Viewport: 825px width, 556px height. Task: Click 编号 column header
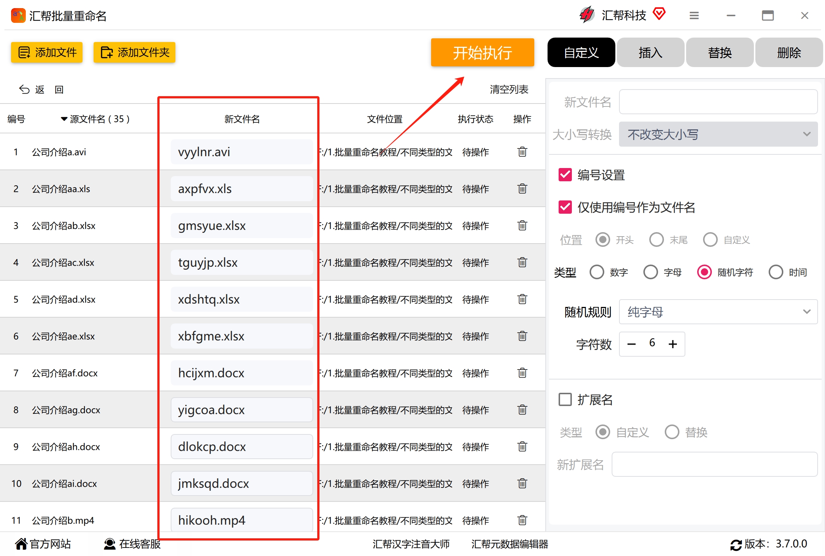pos(16,119)
